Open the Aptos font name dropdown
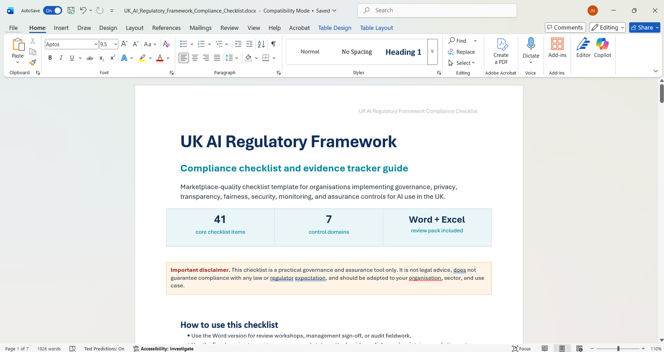The height and width of the screenshot is (352, 664). coord(96,44)
